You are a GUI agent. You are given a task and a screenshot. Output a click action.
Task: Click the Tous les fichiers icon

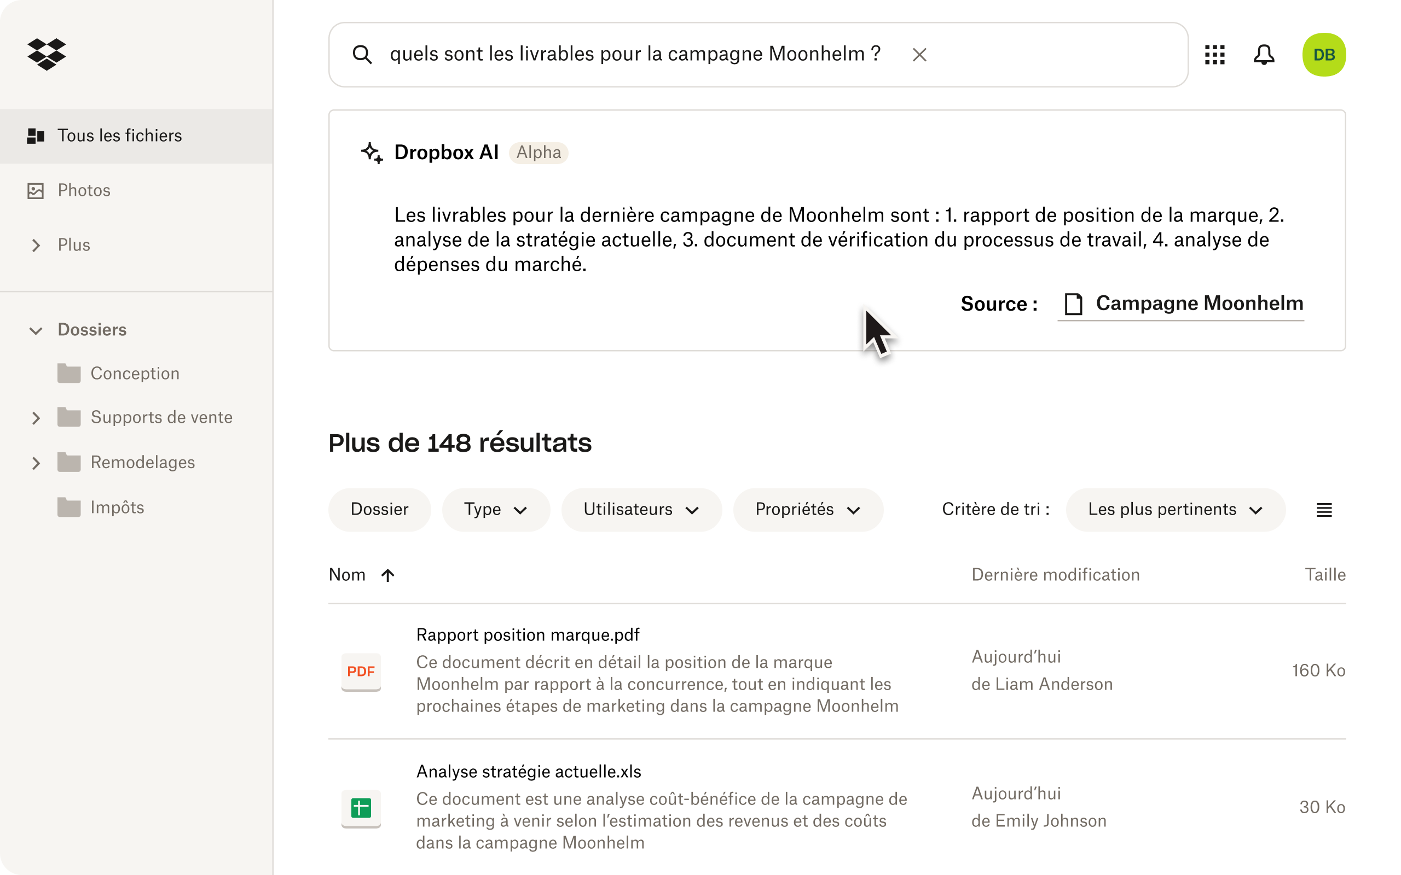click(36, 136)
